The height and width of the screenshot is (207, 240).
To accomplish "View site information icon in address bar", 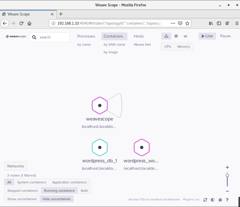I will click(53, 23).
